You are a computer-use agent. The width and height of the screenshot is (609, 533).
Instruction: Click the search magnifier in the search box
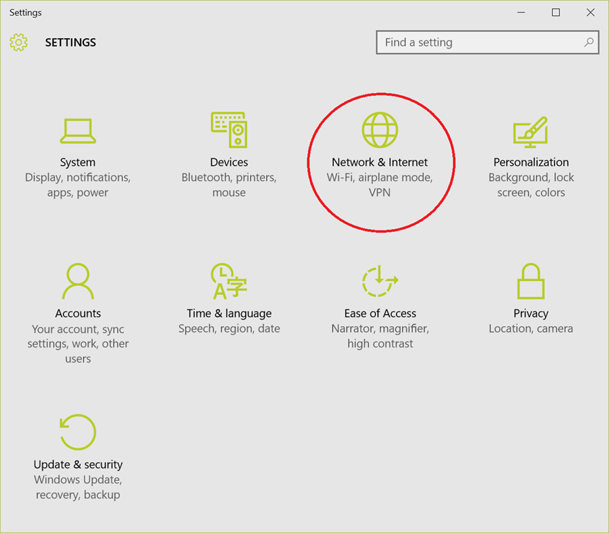tap(587, 42)
